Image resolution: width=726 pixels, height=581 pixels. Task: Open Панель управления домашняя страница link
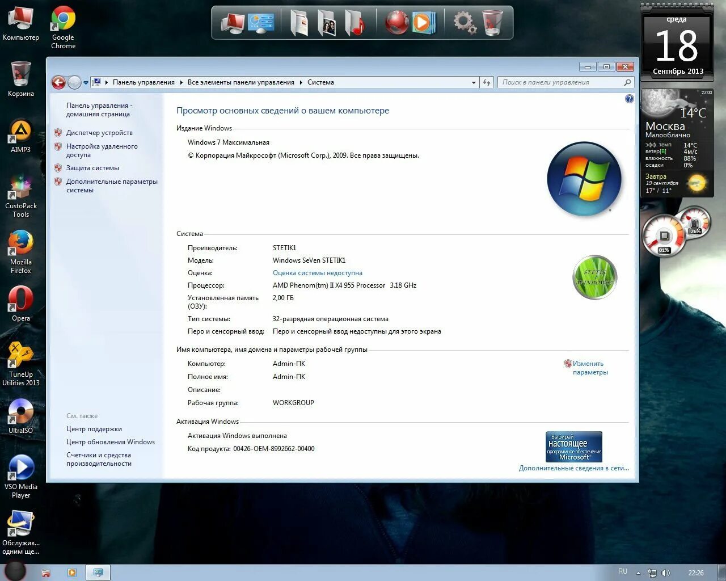[x=99, y=110]
